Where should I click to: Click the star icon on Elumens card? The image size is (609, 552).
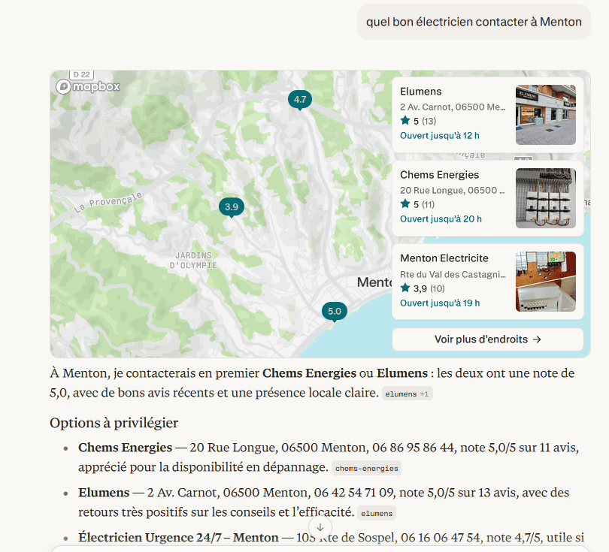405,121
